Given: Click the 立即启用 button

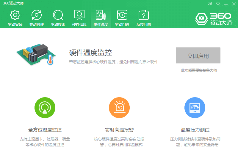Looking at the screenshot, I should tap(198, 55).
